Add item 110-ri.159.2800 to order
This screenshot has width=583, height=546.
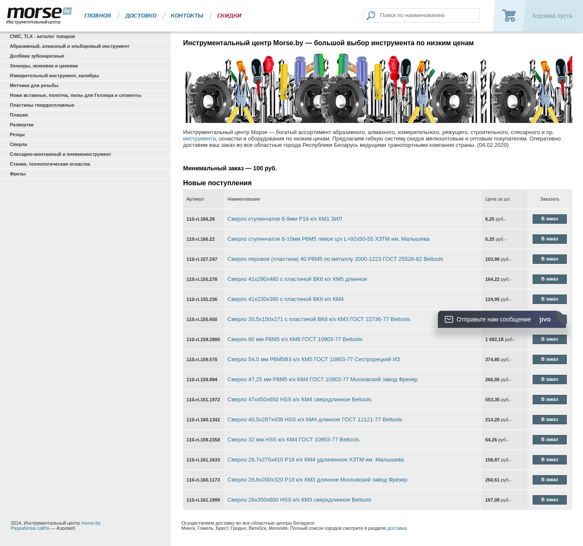(x=550, y=339)
